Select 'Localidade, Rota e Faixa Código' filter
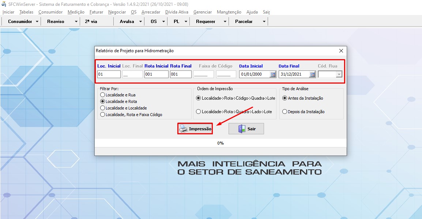The width and height of the screenshot is (422, 219). [103, 115]
